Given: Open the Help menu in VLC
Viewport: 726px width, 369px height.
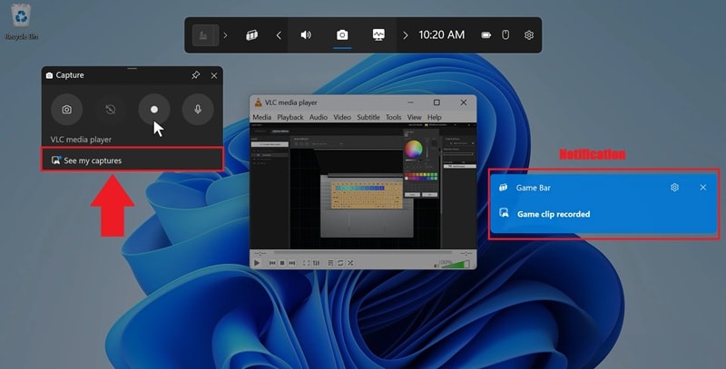Looking at the screenshot, I should [434, 117].
